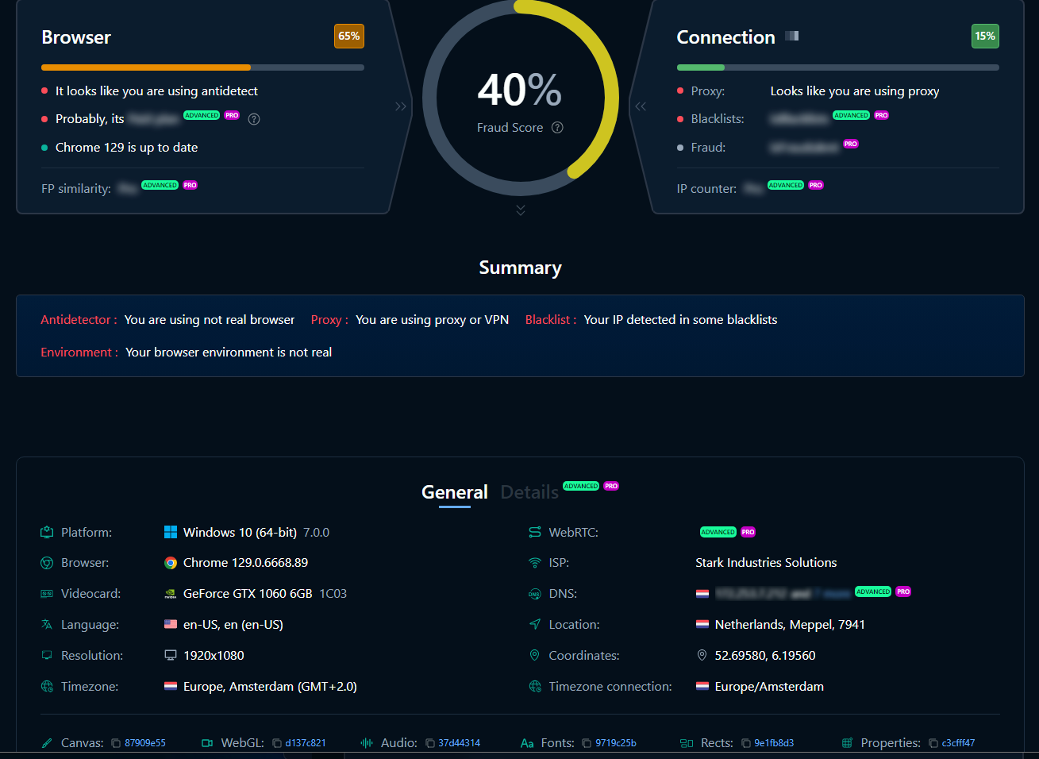
Task: Copy the Properties hash using its copy icon
Action: coord(933,744)
